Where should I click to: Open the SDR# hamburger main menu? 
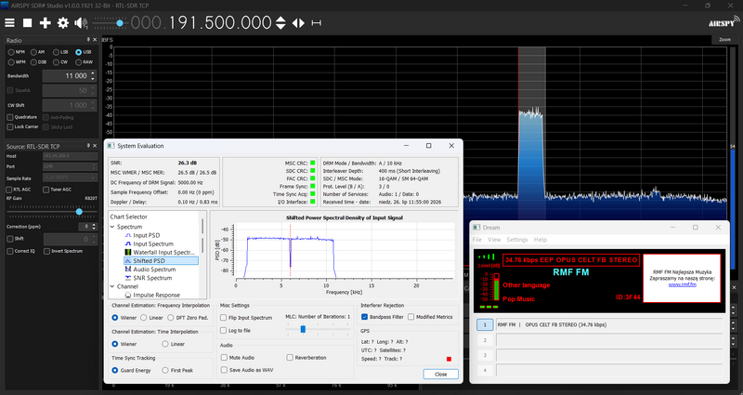click(x=9, y=22)
